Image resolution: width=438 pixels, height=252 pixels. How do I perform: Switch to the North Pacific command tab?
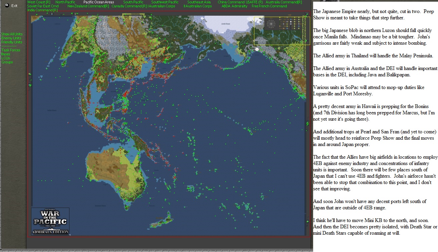click(65, 2)
